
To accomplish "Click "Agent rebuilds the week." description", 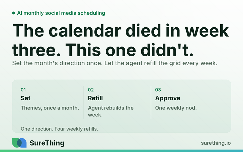I will point(111,111).
